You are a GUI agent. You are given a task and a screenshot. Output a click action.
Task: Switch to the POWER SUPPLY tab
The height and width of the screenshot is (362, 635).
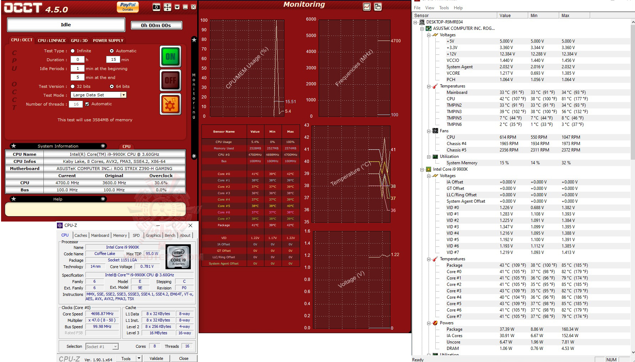[108, 41]
